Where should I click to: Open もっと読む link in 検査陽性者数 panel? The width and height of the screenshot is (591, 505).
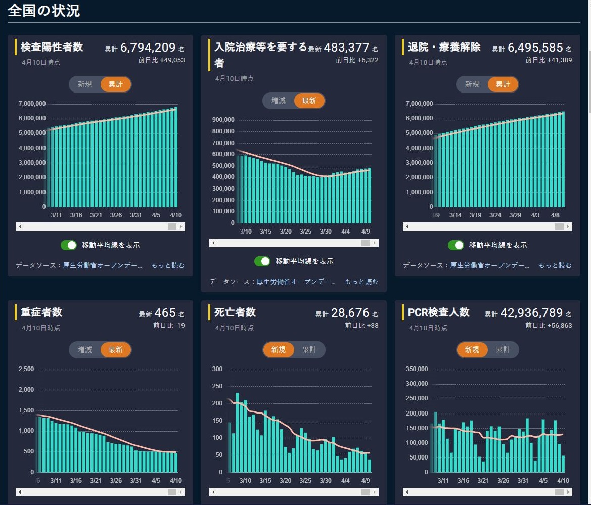click(x=168, y=265)
